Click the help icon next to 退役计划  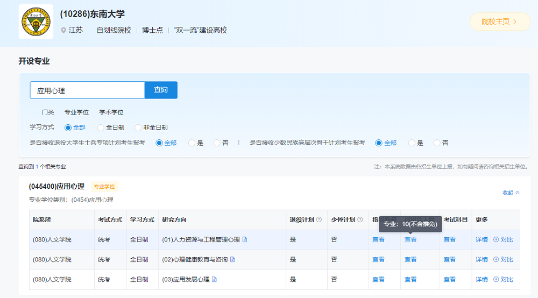tap(319, 219)
